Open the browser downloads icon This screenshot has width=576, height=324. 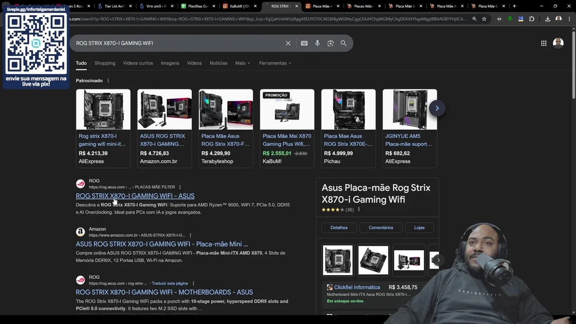pyautogui.click(x=548, y=19)
